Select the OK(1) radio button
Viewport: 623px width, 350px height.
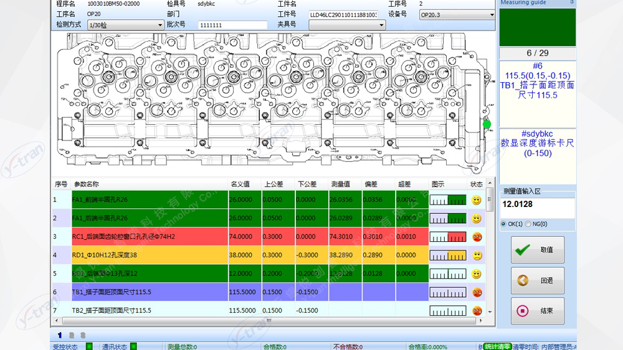503,224
